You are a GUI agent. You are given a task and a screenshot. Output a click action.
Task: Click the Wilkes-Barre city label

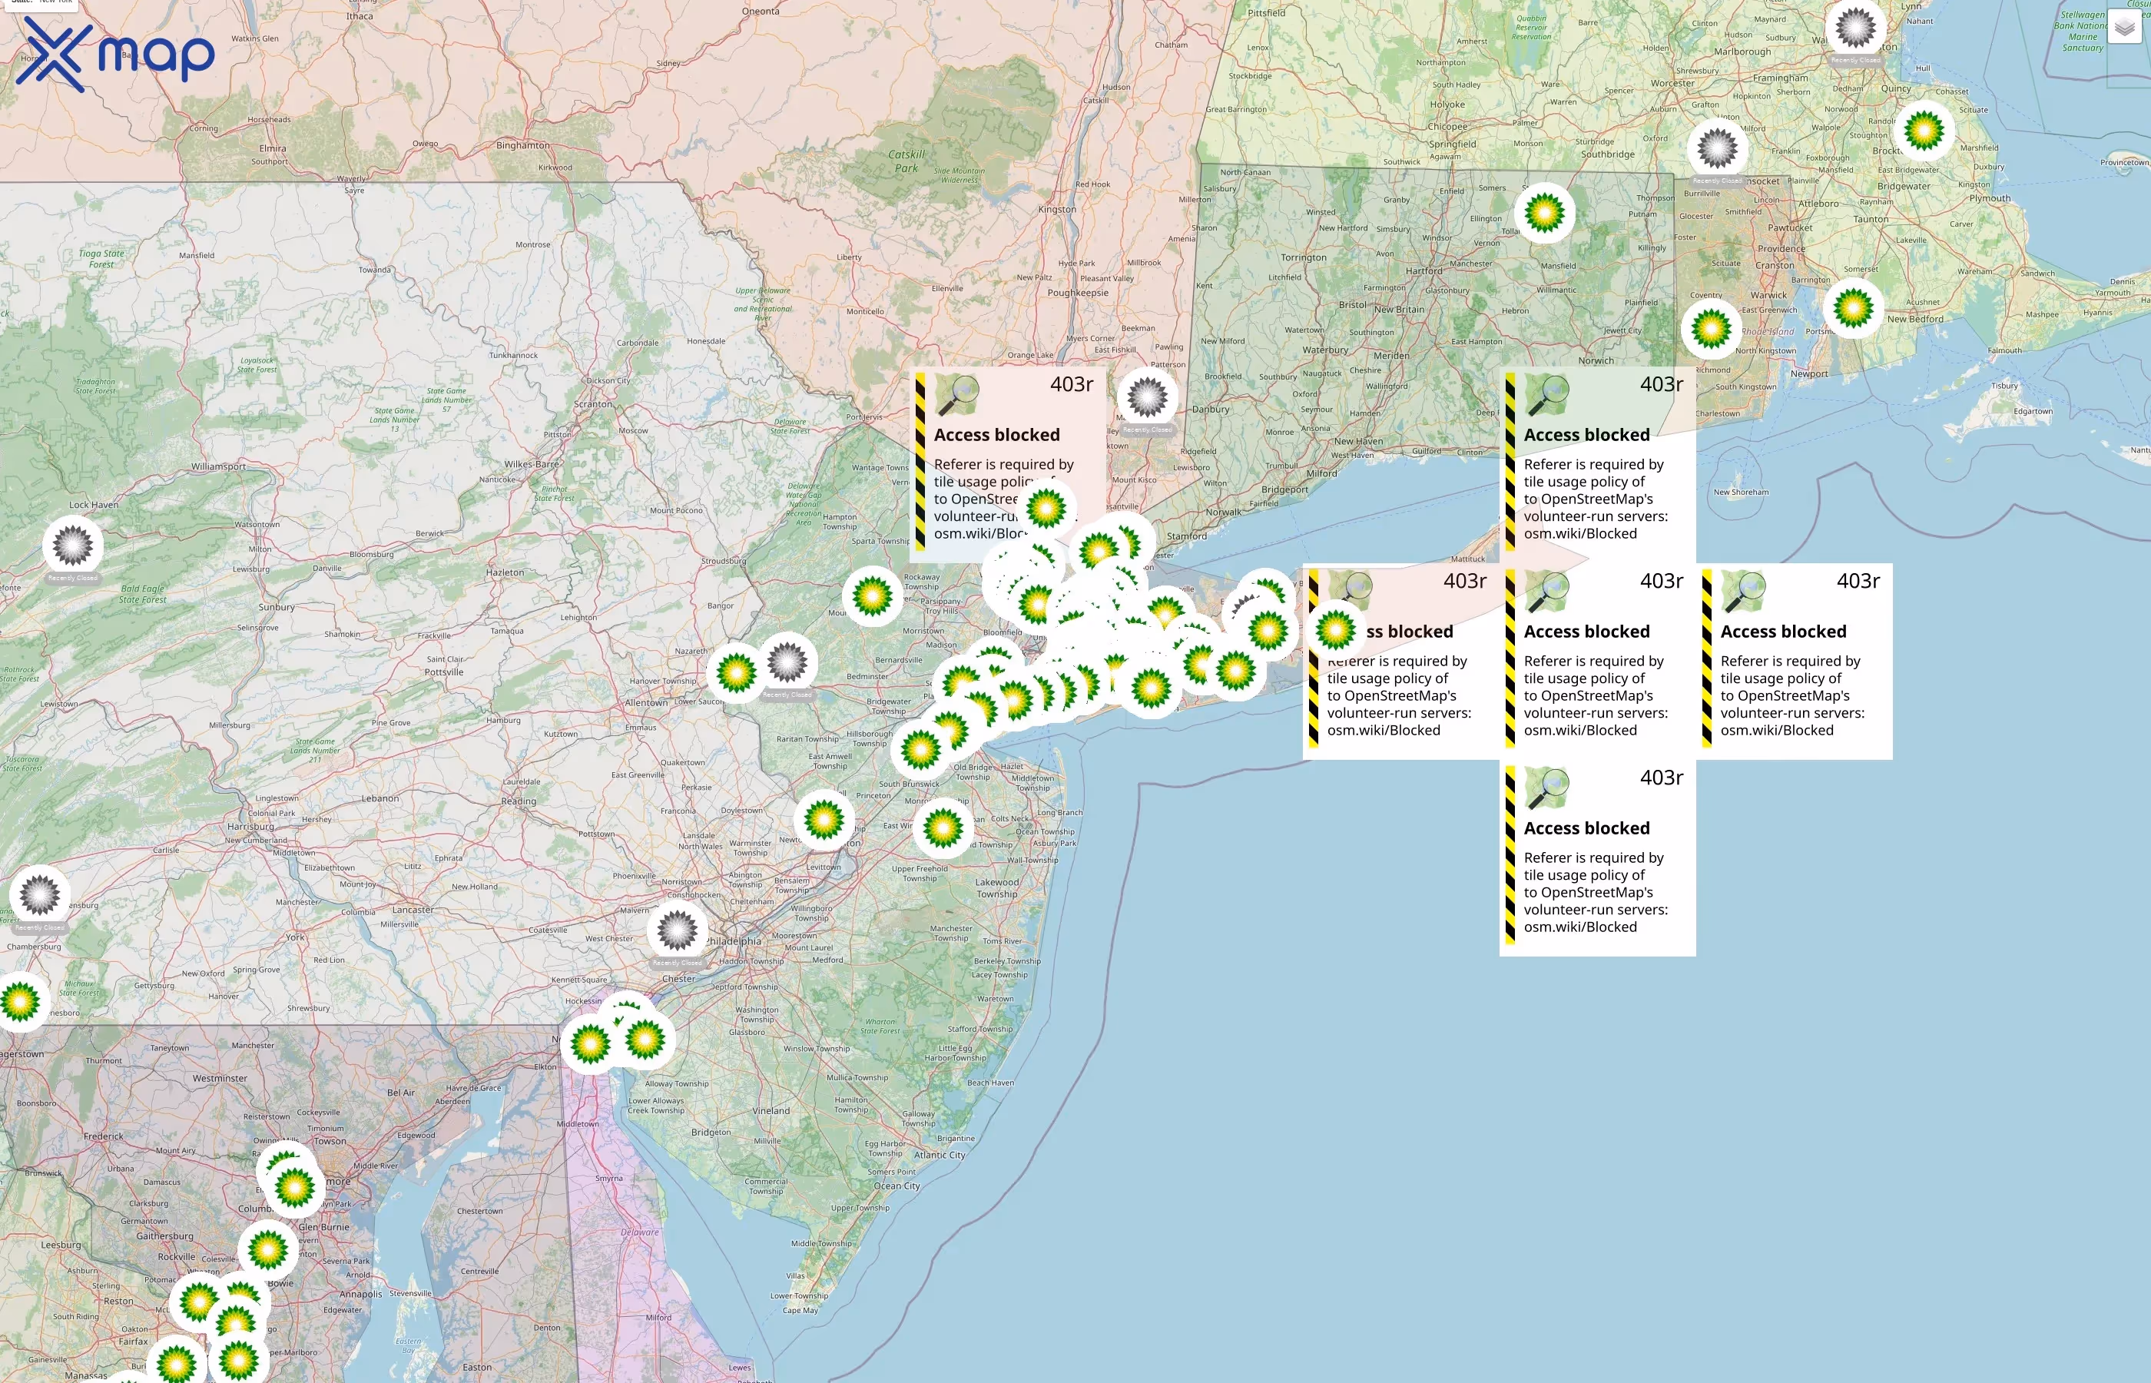532,464
